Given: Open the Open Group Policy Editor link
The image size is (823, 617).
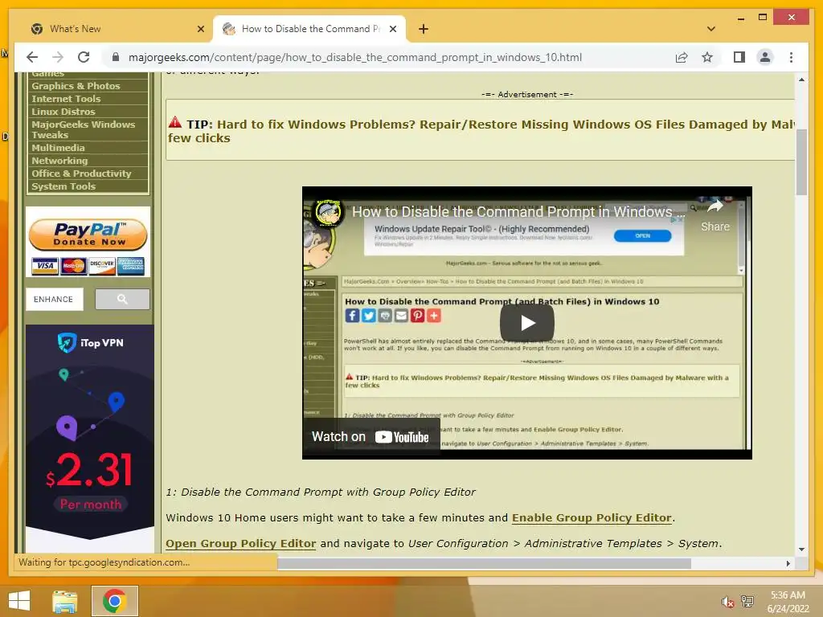Looking at the screenshot, I should (x=241, y=544).
